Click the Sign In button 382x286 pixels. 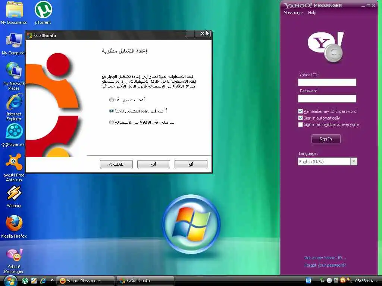(326, 139)
